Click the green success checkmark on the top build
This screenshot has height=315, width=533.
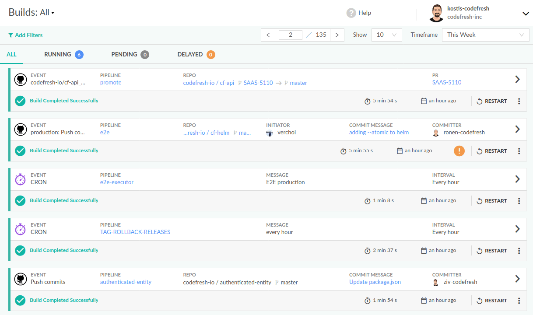(20, 101)
